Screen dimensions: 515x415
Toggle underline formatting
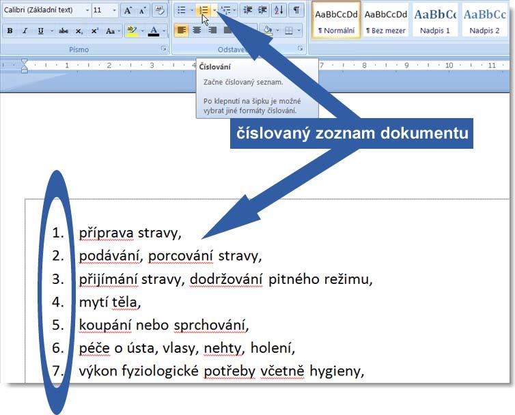(x=40, y=31)
